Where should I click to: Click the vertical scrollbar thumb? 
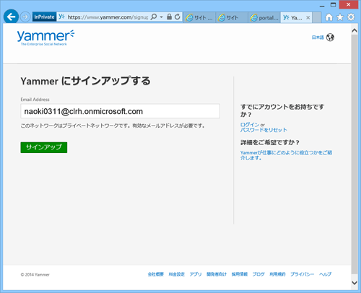[355, 154]
